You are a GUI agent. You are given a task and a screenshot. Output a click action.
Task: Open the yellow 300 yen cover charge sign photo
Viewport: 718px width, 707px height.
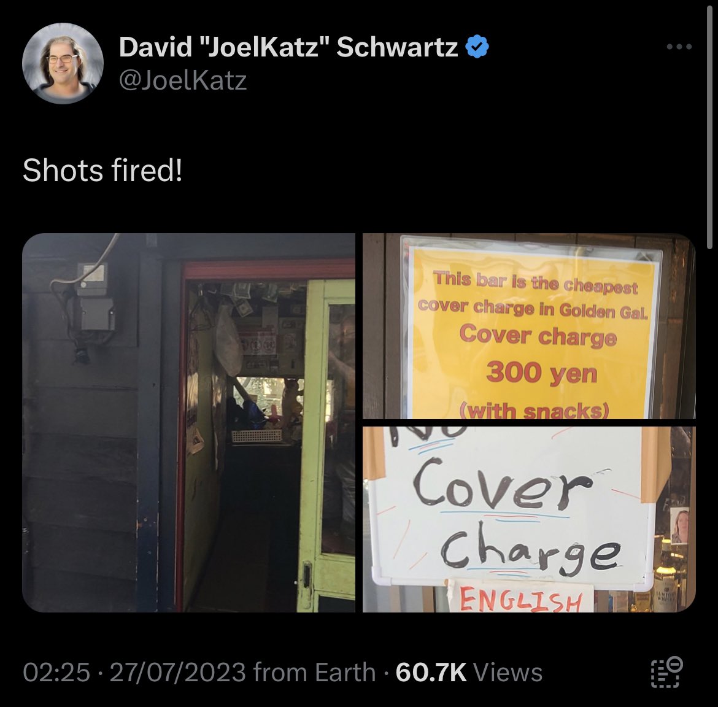[529, 326]
